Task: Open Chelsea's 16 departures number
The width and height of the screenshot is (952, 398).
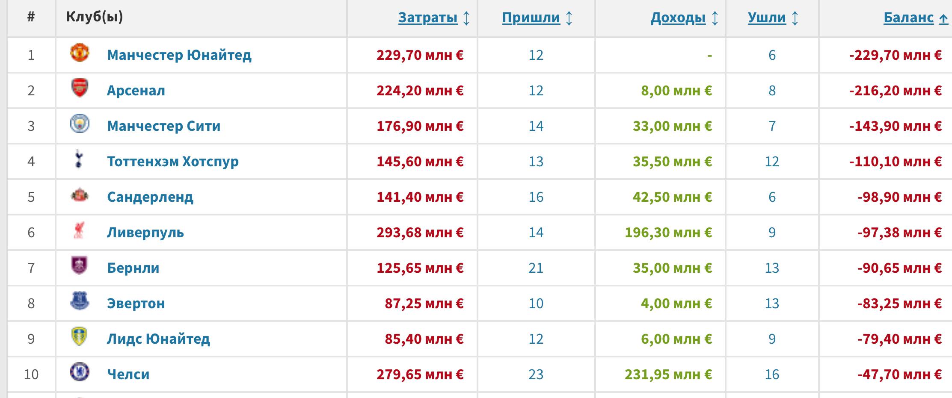Action: (772, 374)
